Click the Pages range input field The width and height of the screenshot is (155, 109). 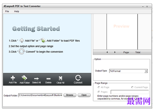coord(130,92)
